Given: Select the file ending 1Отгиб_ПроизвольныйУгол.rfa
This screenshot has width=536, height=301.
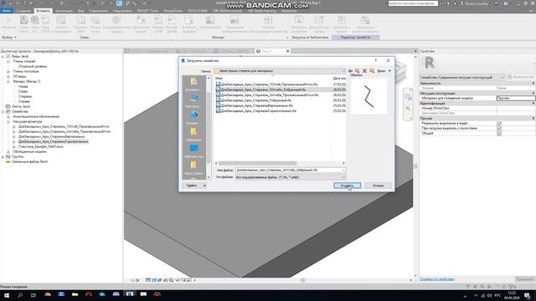Looking at the screenshot, I should [x=266, y=84].
